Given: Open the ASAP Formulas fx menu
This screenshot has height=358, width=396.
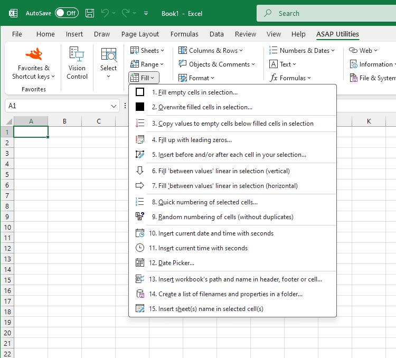Looking at the screenshot, I should pos(290,78).
